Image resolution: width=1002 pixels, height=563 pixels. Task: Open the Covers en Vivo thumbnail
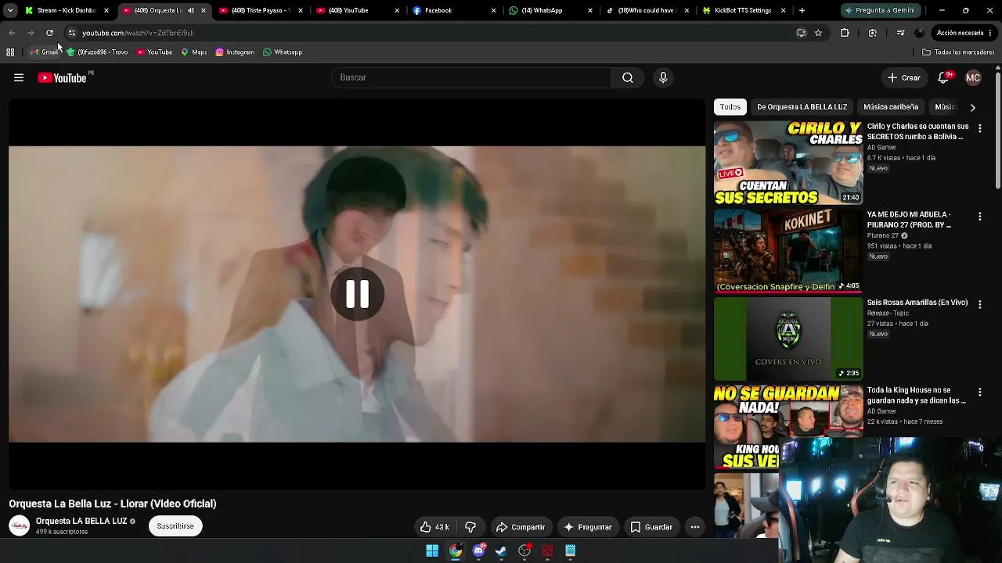tap(788, 339)
